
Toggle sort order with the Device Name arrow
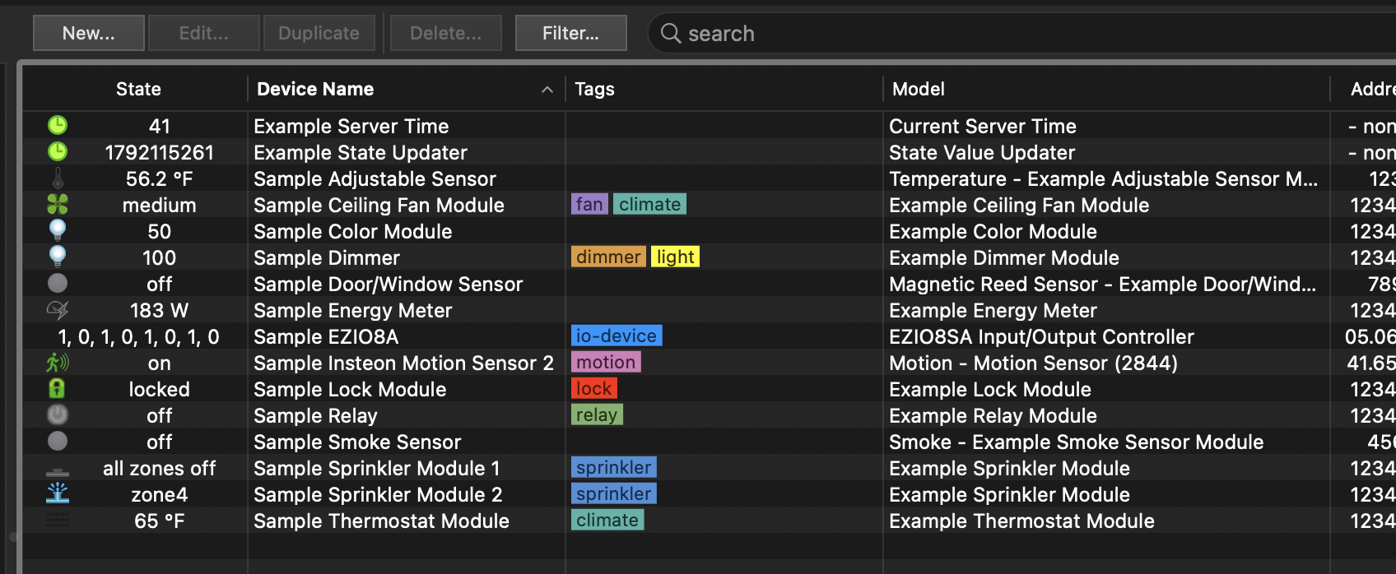pos(547,90)
